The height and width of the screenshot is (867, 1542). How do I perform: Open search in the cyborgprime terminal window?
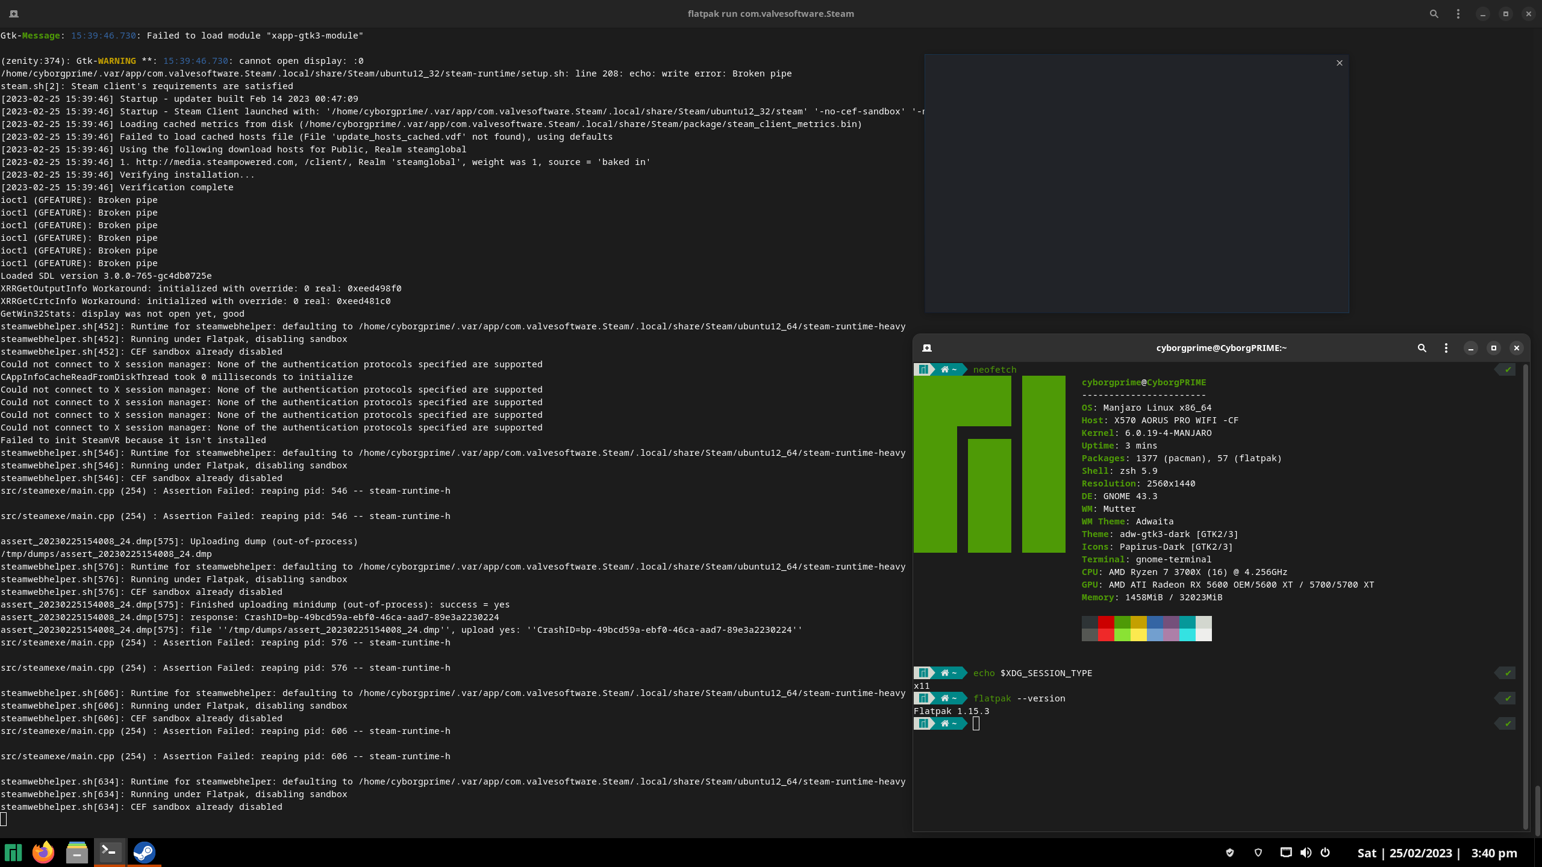(1421, 348)
